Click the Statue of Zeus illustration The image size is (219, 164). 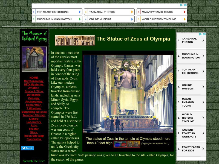pos(128,94)
